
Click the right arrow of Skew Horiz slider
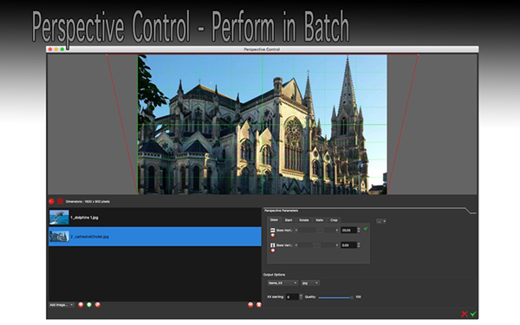coord(337,231)
